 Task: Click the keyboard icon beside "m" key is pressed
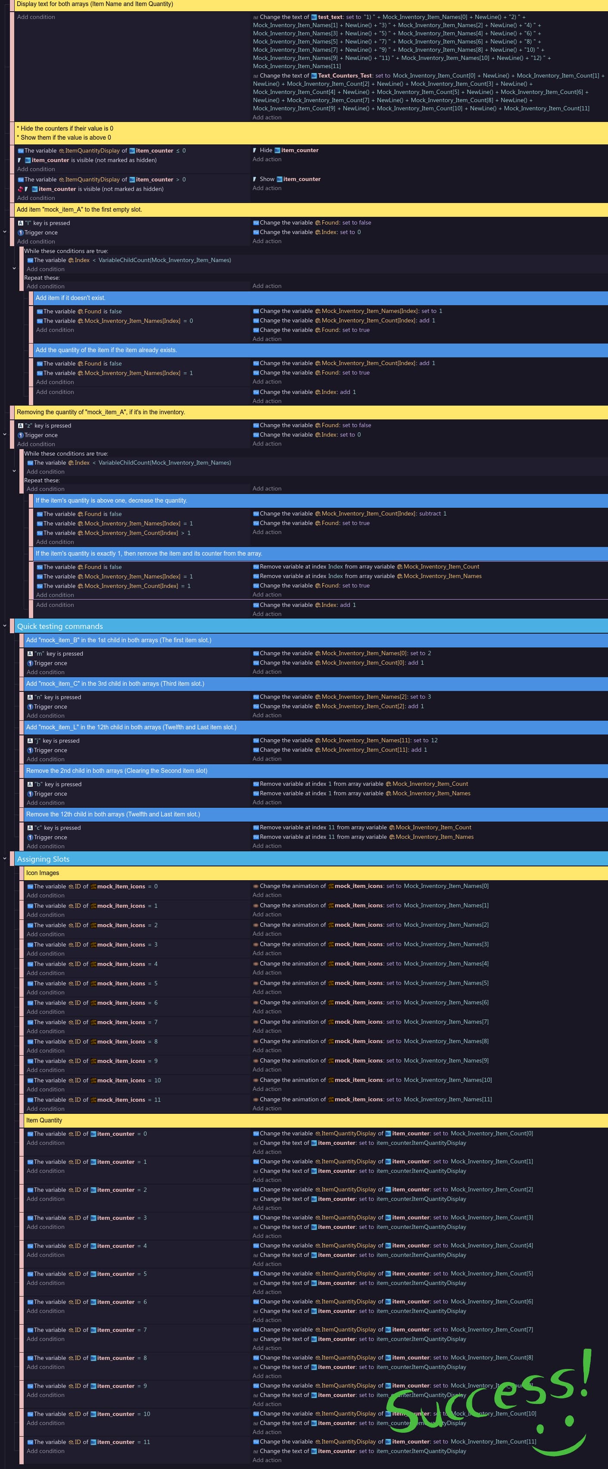tap(30, 653)
